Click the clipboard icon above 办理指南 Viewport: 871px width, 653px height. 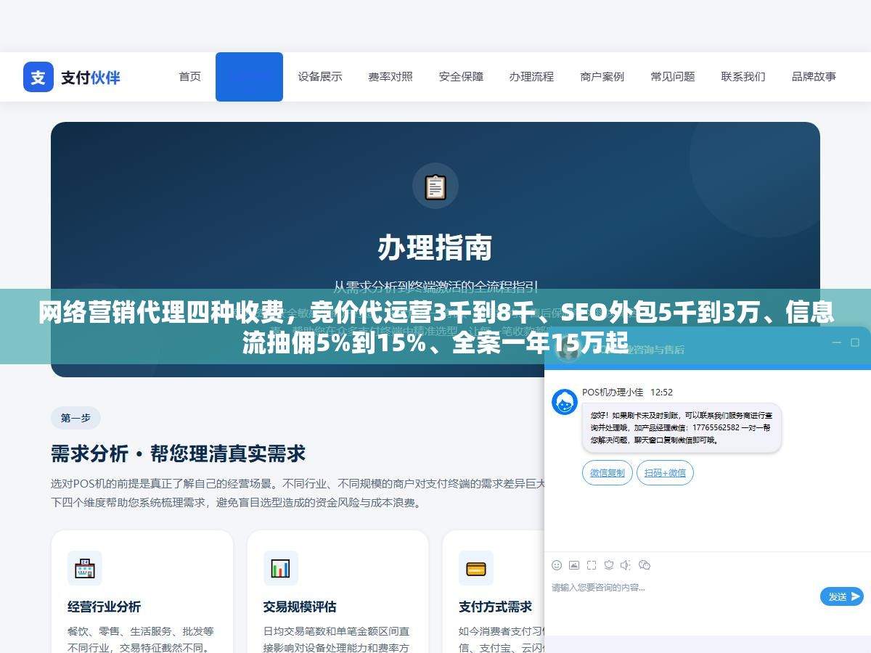(435, 186)
